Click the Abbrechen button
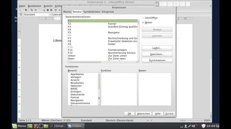This screenshot has width=231, height=129. coord(144,114)
